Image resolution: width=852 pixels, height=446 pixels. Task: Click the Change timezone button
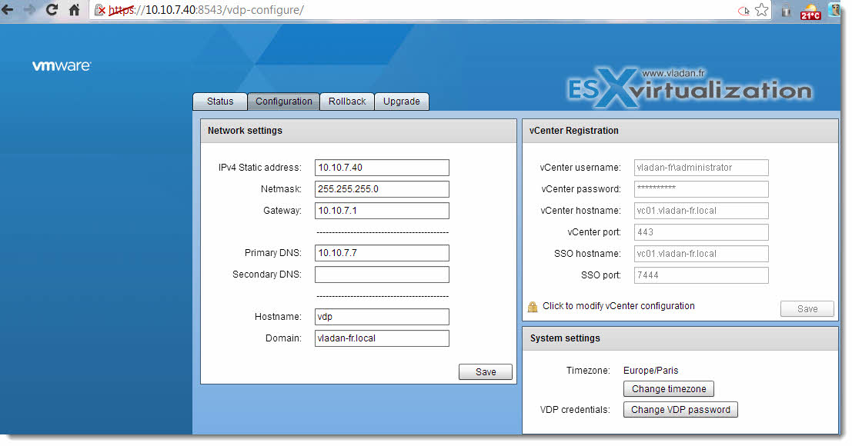click(x=669, y=389)
